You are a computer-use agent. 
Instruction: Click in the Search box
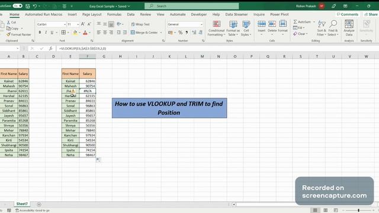point(192,6)
